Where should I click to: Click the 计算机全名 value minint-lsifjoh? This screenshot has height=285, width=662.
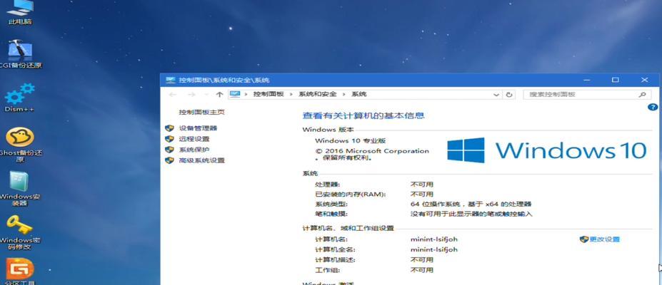[434, 249]
